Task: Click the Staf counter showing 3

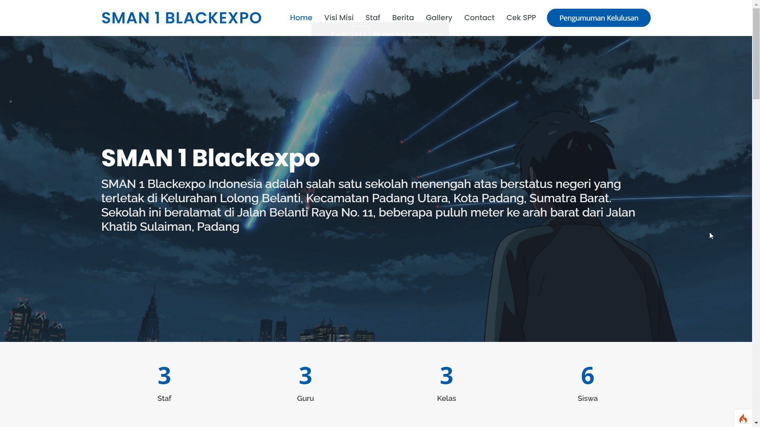Action: [x=164, y=376]
